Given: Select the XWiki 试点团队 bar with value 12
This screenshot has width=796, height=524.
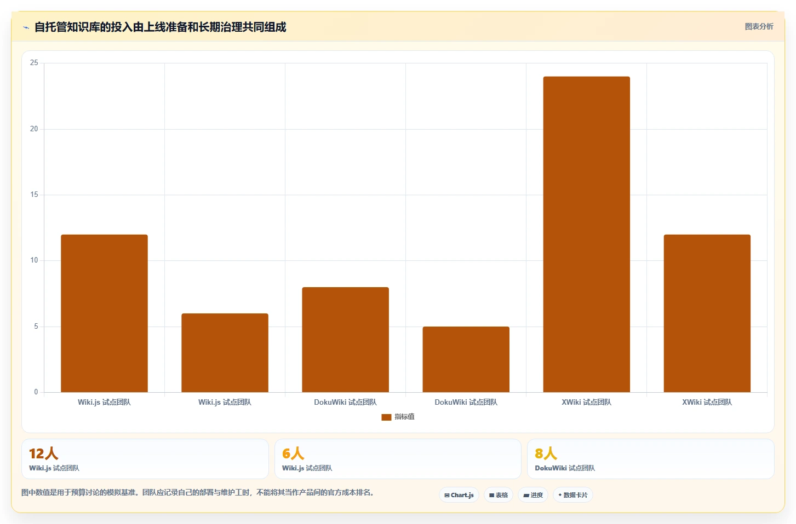Looking at the screenshot, I should coord(707,313).
